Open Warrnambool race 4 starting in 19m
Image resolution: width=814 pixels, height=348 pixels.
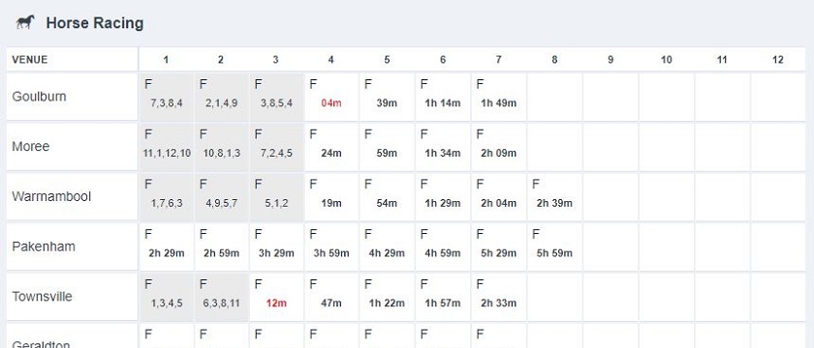(330, 197)
